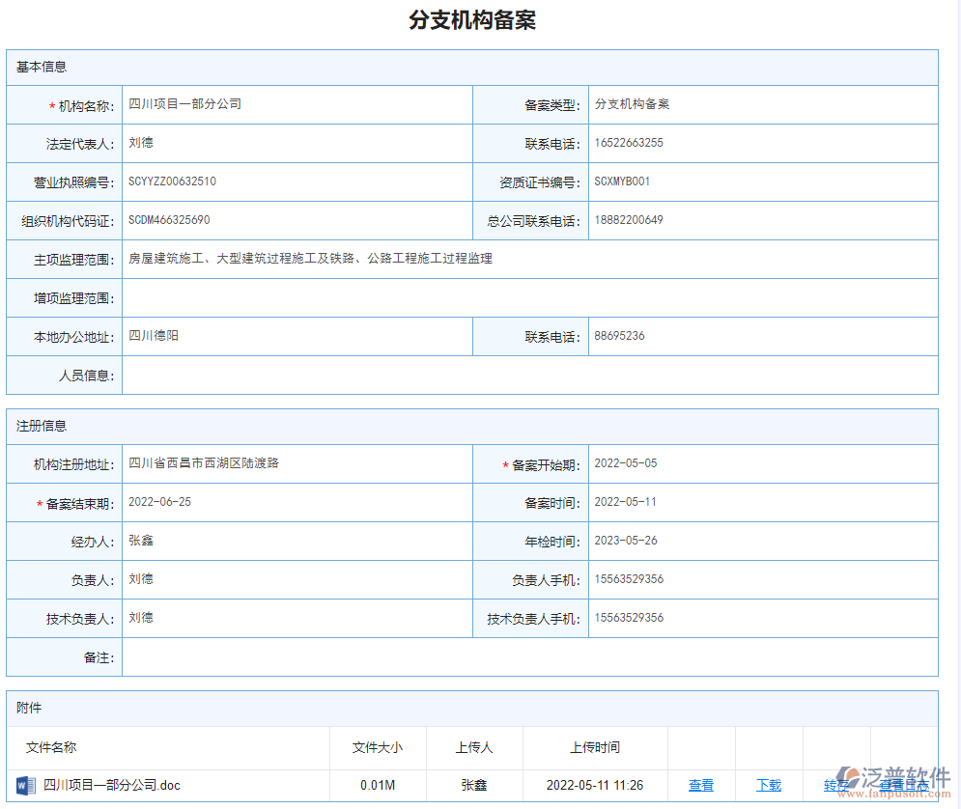Click the file name 四川项目一部分公司.doc
This screenshot has height=809, width=961.
[106, 785]
